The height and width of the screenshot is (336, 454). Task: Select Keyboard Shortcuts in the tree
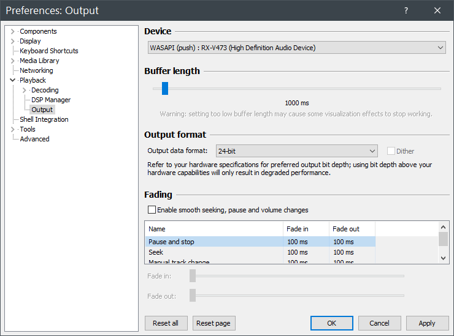point(49,51)
